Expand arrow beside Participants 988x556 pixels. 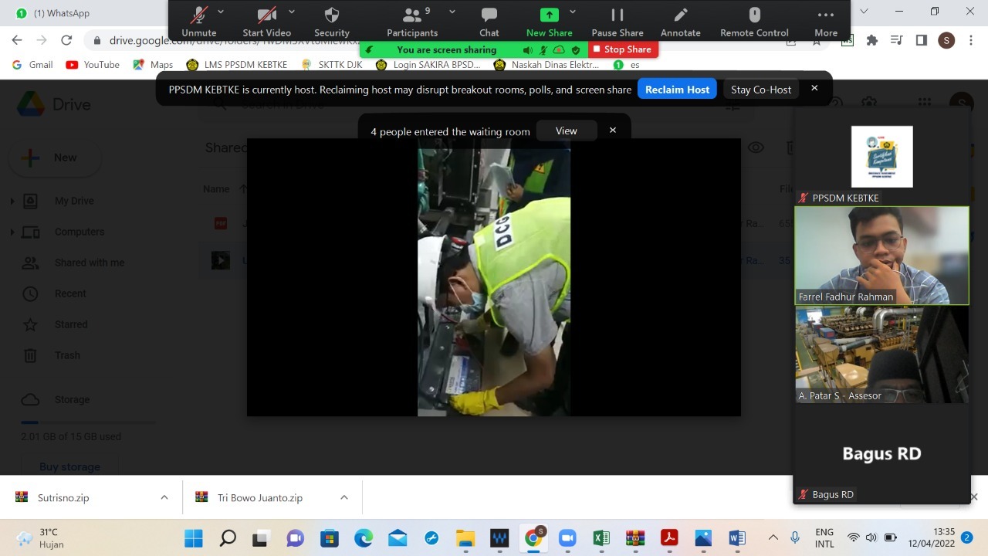click(452, 12)
